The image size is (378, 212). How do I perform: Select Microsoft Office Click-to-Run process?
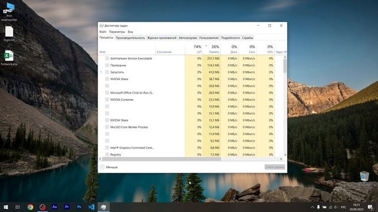132,93
